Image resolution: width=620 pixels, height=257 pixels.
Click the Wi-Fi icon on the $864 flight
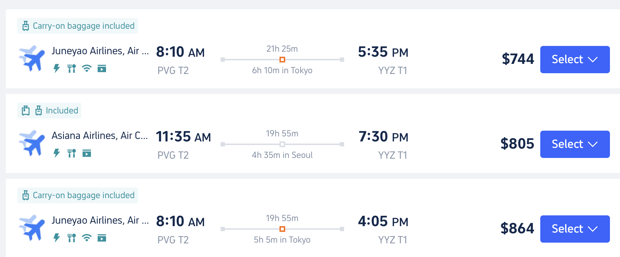coord(87,238)
